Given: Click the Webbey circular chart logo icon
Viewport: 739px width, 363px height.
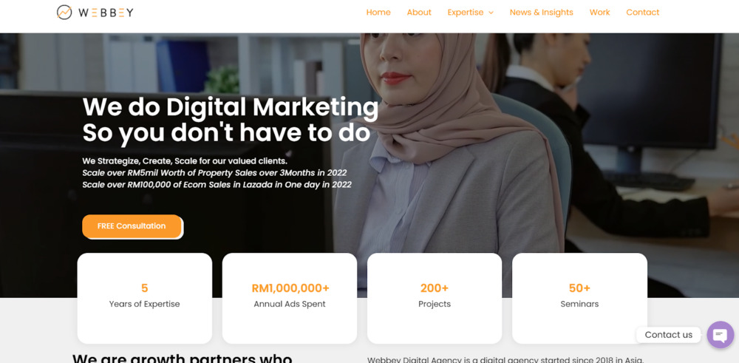Looking at the screenshot, I should [x=64, y=13].
